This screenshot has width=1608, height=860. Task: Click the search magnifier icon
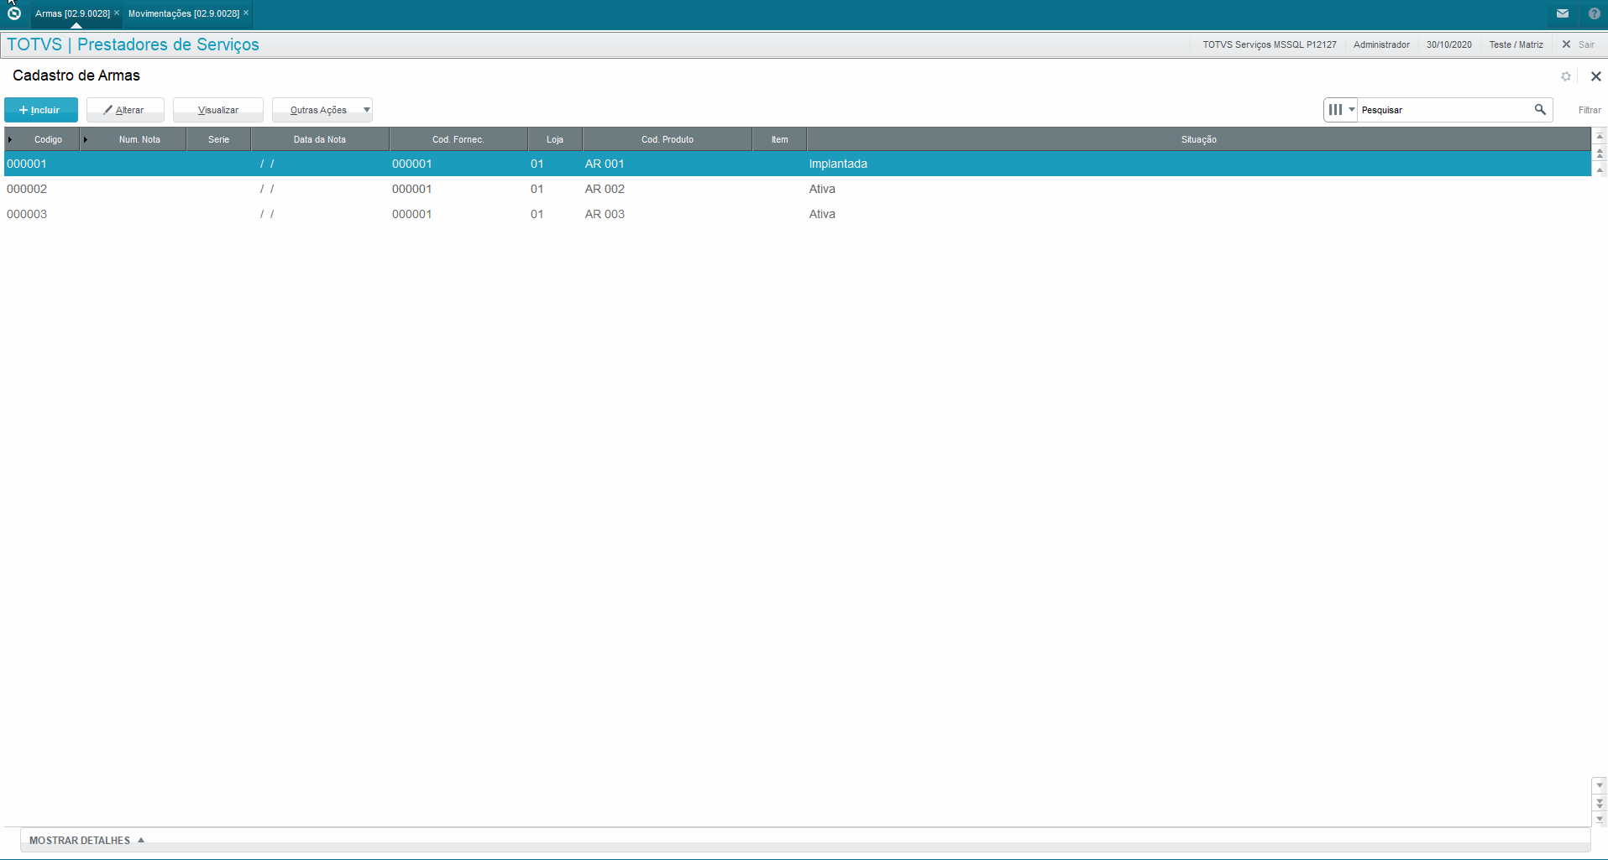[1540, 110]
